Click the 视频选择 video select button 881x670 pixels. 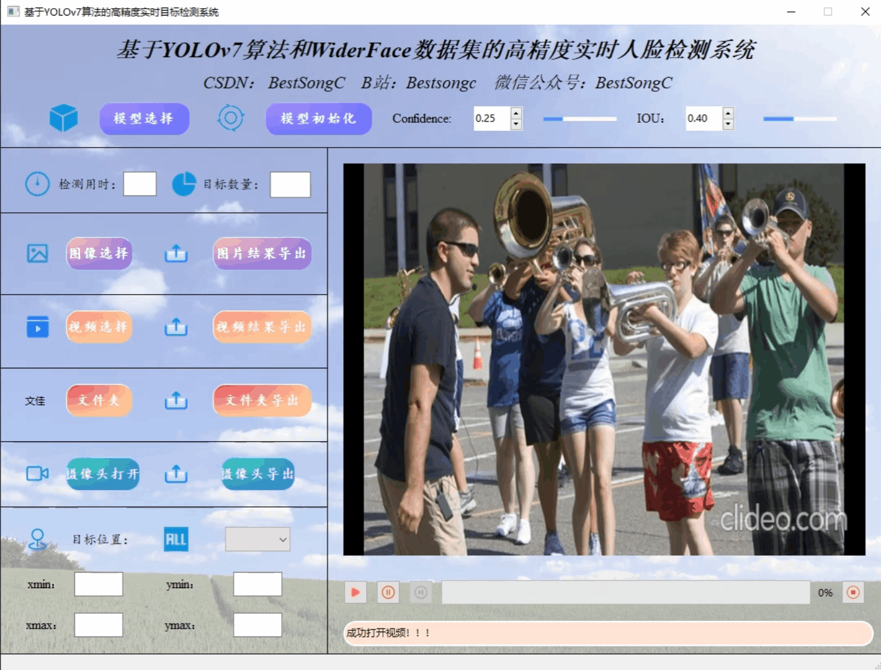(99, 327)
